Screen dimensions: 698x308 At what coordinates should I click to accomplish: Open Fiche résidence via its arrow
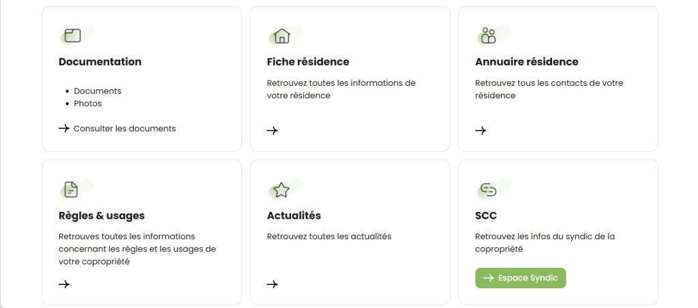272,130
